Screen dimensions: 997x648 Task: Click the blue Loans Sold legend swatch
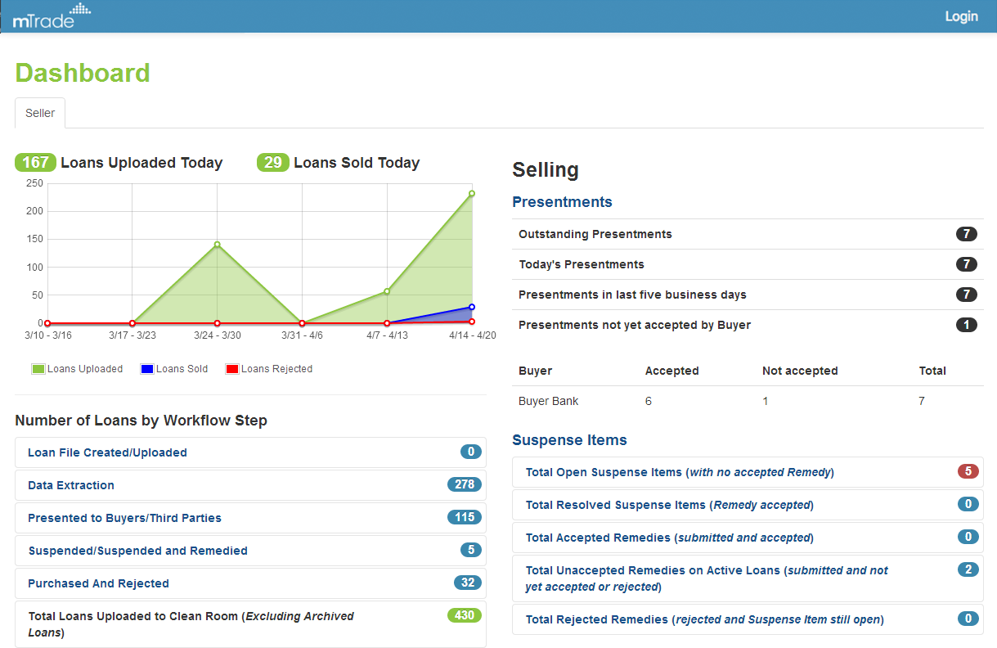coord(146,369)
